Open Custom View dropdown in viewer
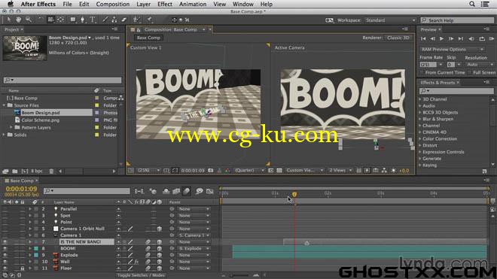Image resolution: width=497 pixels, height=279 pixels. tap(304, 171)
